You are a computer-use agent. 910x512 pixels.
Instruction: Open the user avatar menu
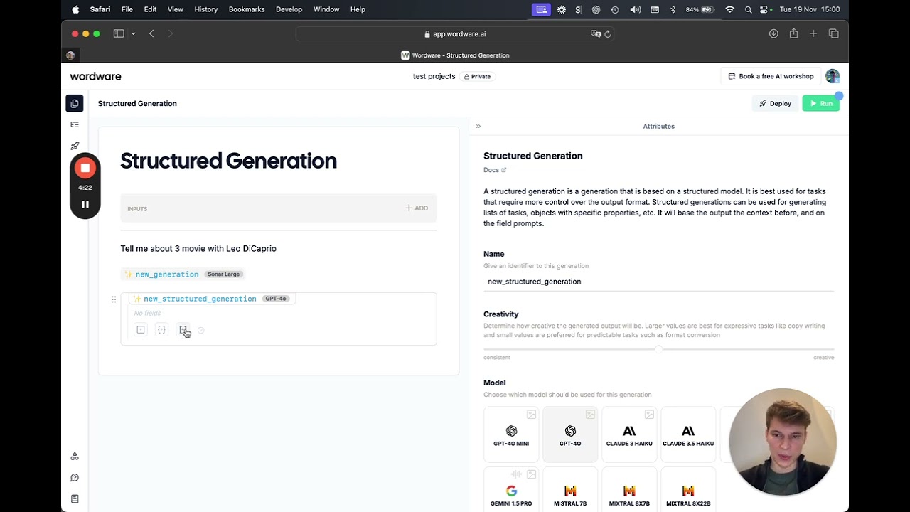click(x=833, y=76)
